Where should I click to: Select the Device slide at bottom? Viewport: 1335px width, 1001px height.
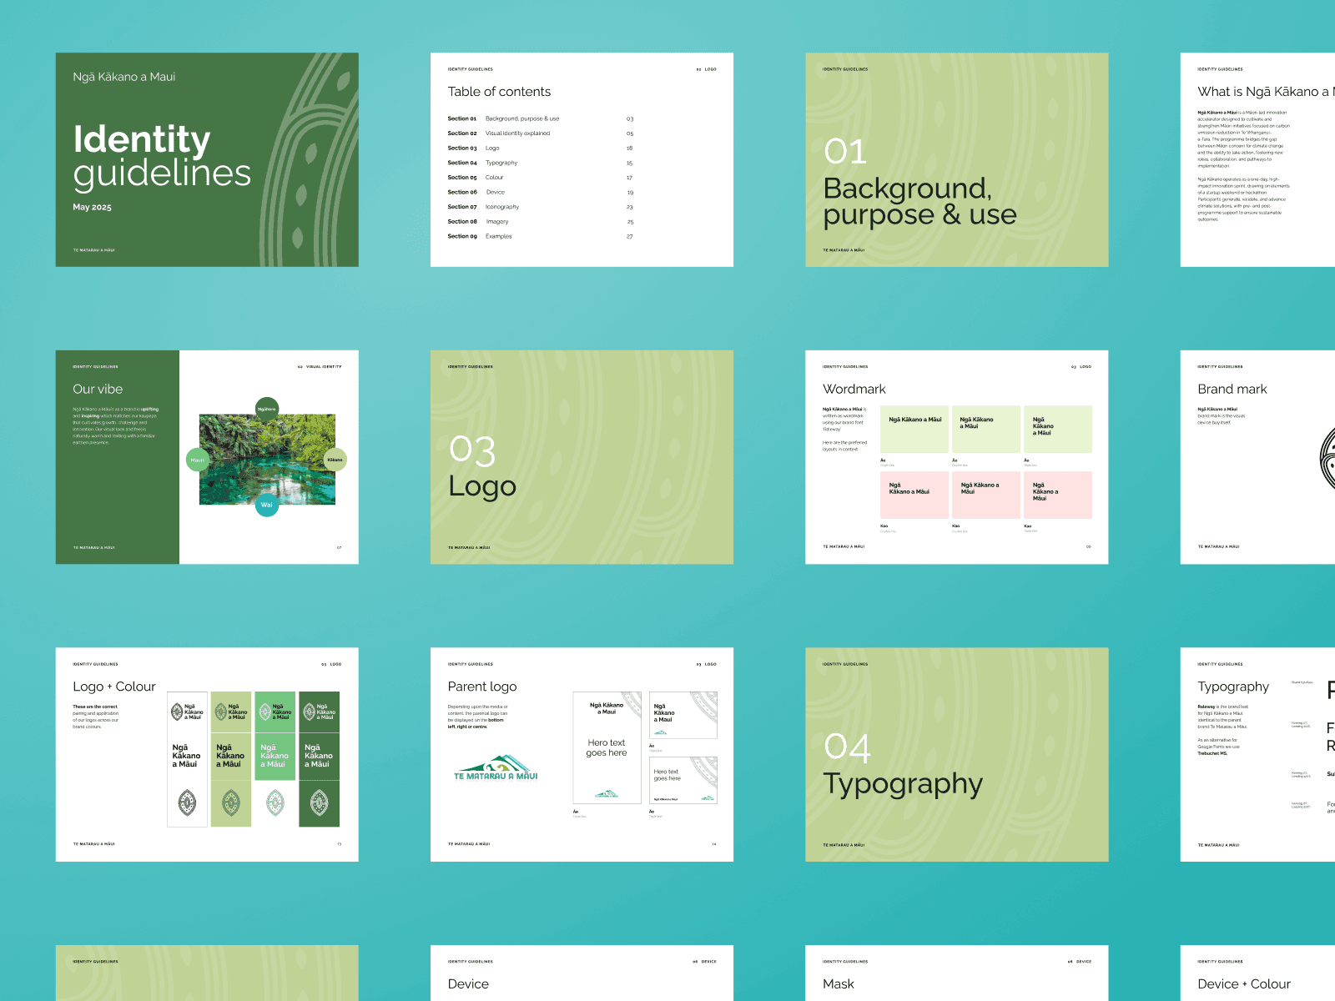pyautogui.click(x=582, y=973)
